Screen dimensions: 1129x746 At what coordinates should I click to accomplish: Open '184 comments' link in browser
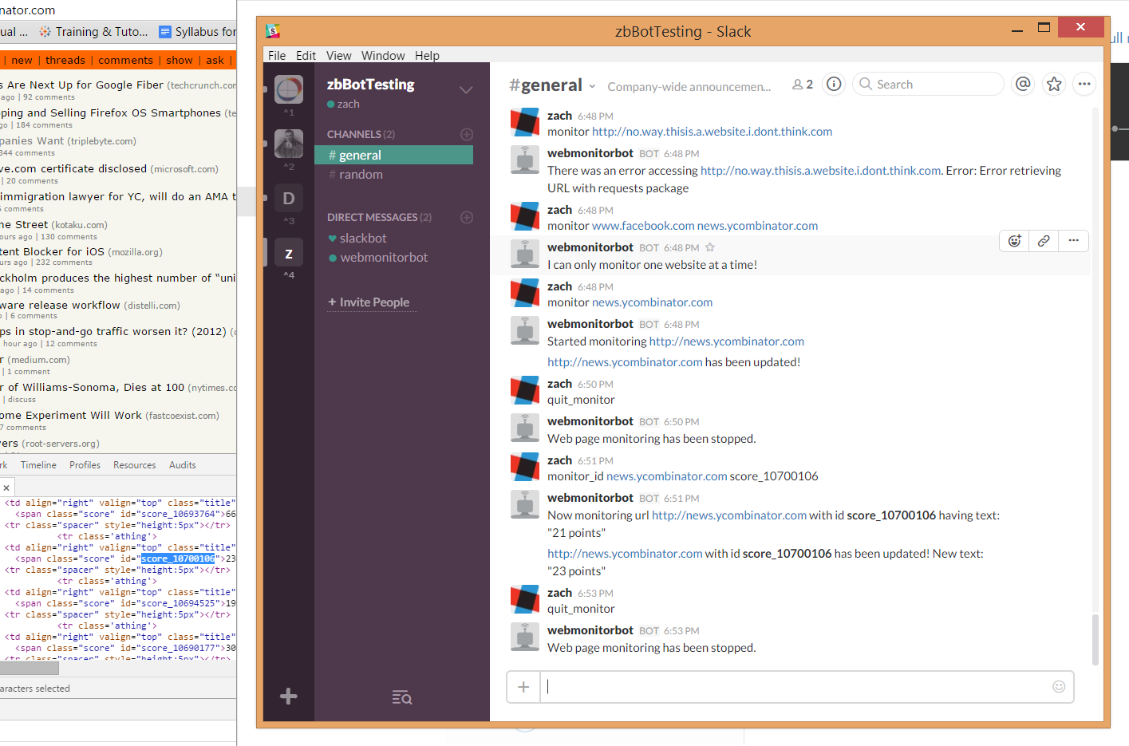43,125
